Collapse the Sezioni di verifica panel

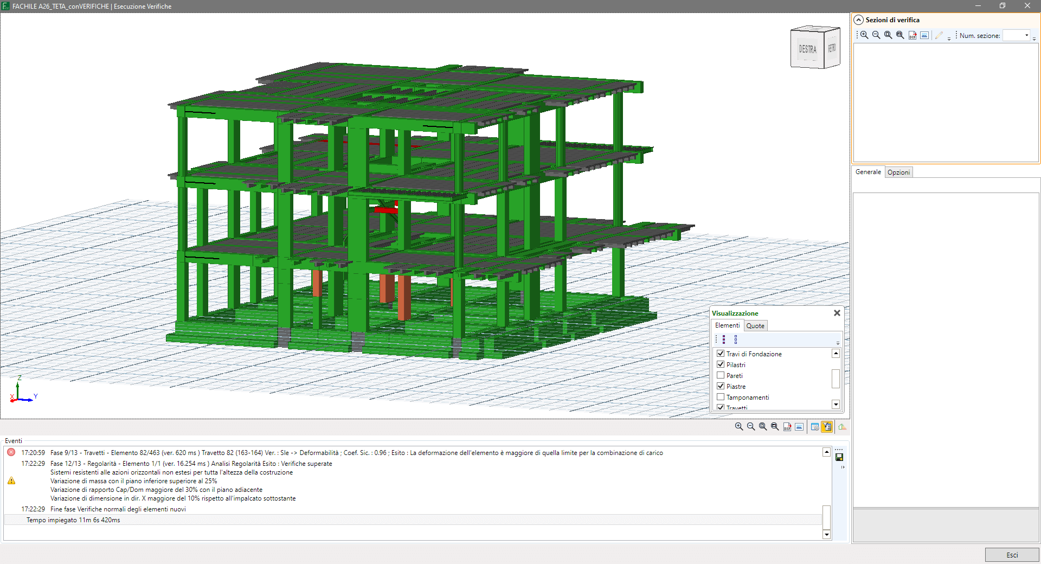859,20
